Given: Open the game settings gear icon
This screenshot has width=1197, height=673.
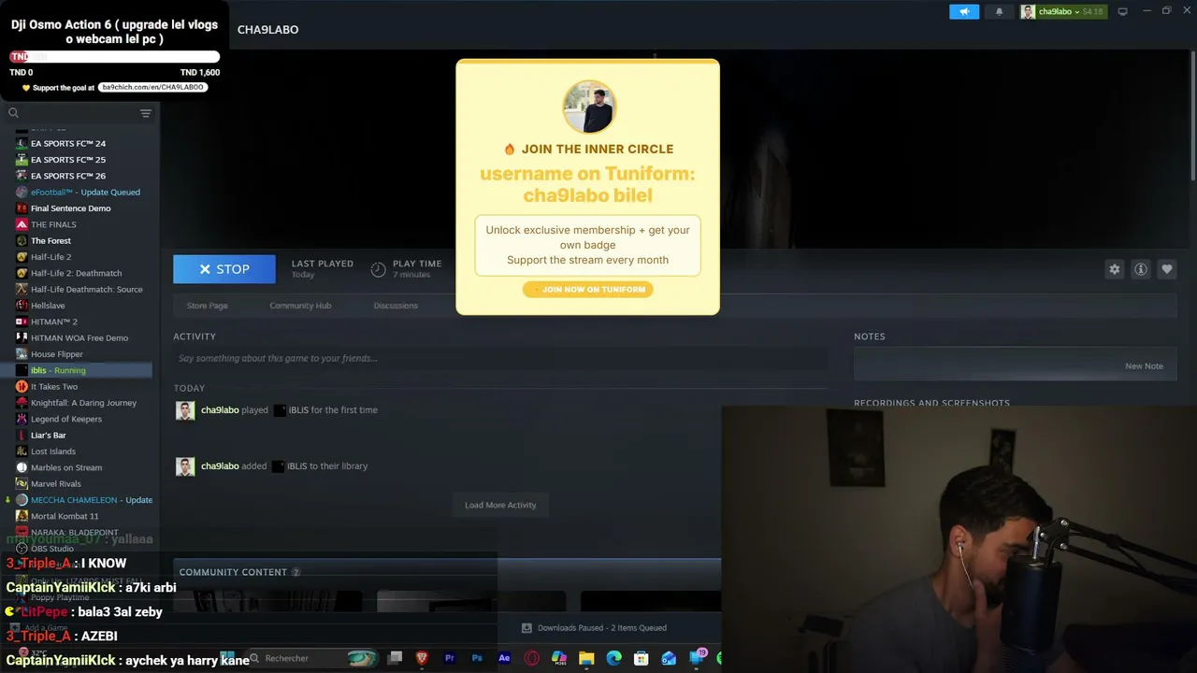Looking at the screenshot, I should (x=1115, y=269).
